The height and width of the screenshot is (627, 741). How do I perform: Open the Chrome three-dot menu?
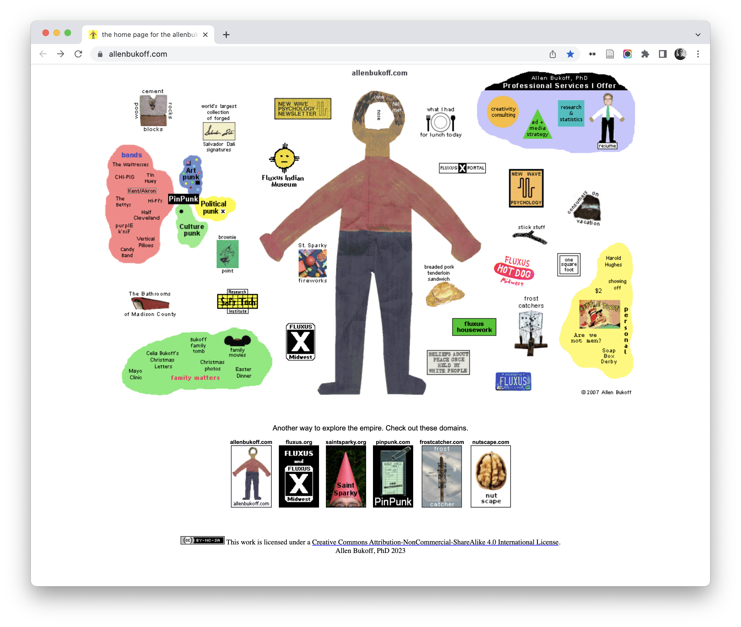[698, 54]
